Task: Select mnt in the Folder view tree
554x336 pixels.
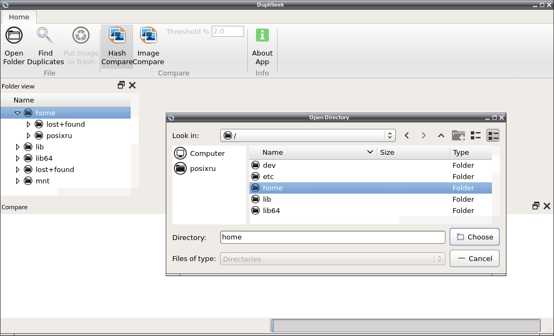Action: (x=43, y=181)
